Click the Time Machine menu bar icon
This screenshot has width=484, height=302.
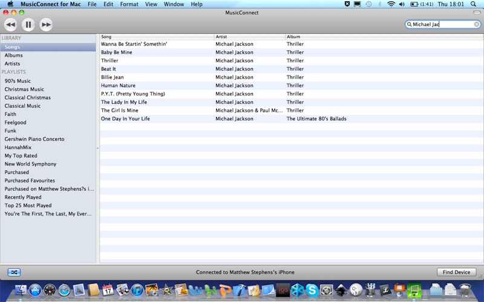point(368,4)
